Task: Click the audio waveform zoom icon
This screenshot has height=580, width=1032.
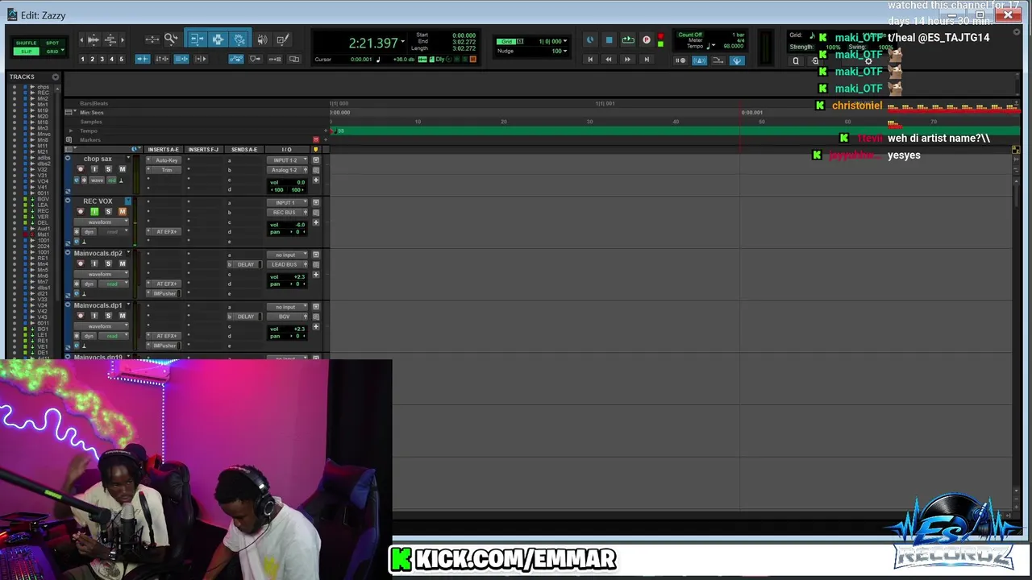Action: (x=94, y=39)
